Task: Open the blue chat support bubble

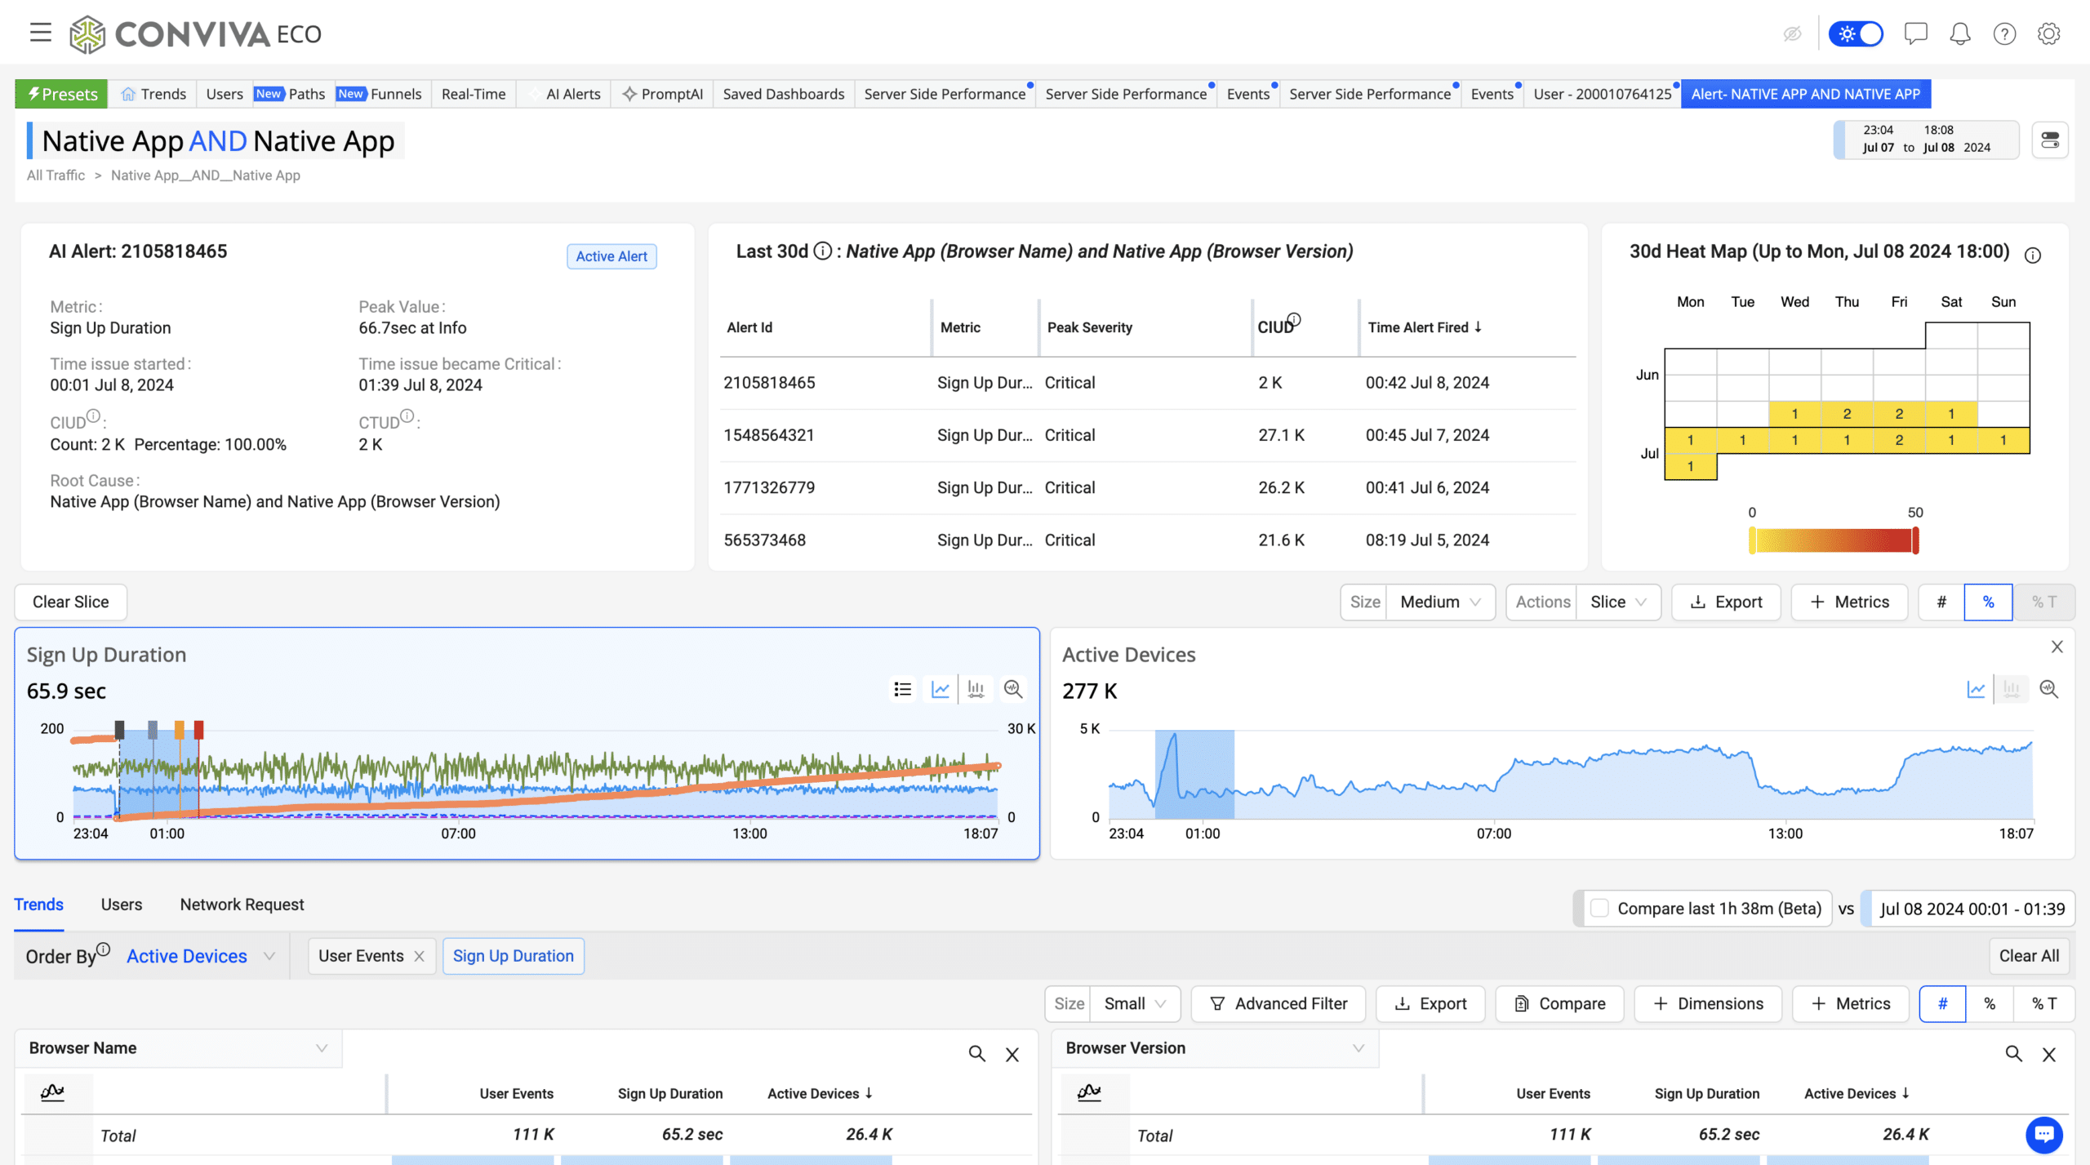Action: tap(2043, 1134)
